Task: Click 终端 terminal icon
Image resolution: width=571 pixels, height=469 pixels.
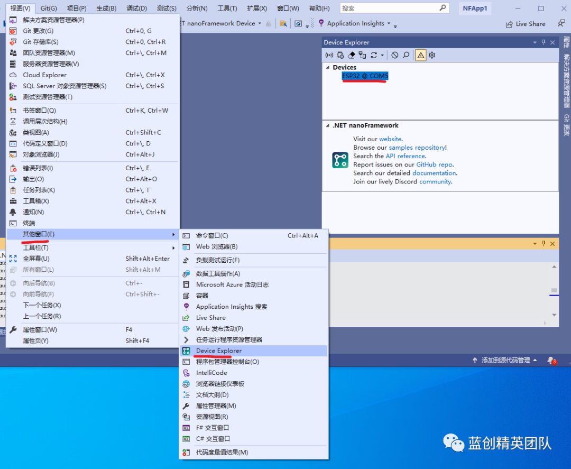Action: [13, 223]
